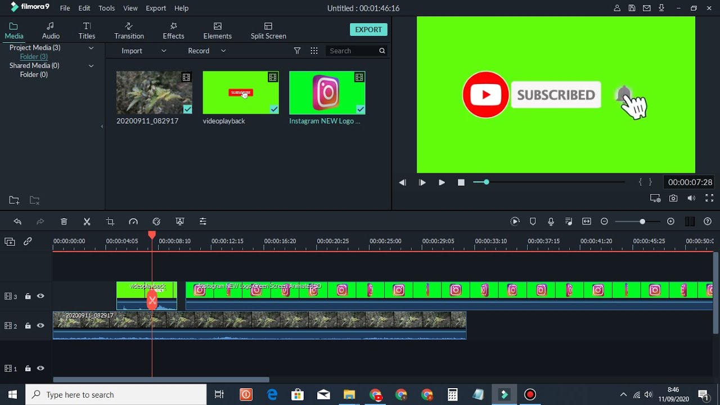
Task: Stop the preview playback
Action: coord(461,182)
